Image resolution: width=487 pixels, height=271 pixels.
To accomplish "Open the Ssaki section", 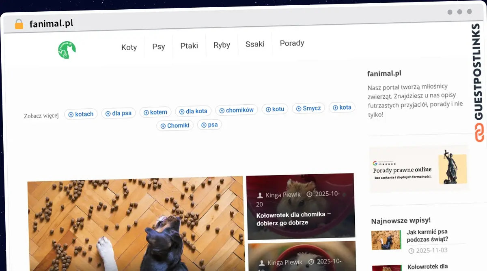I will click(255, 44).
